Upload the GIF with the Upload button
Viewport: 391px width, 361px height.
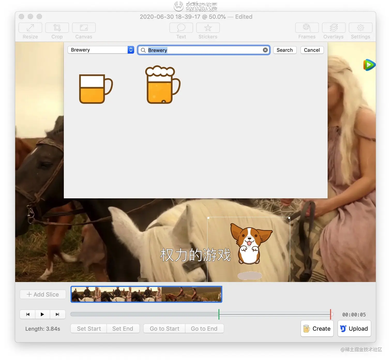click(354, 328)
